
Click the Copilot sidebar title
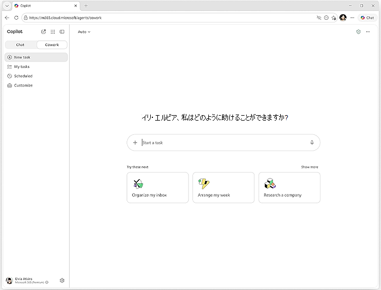[x=15, y=32]
